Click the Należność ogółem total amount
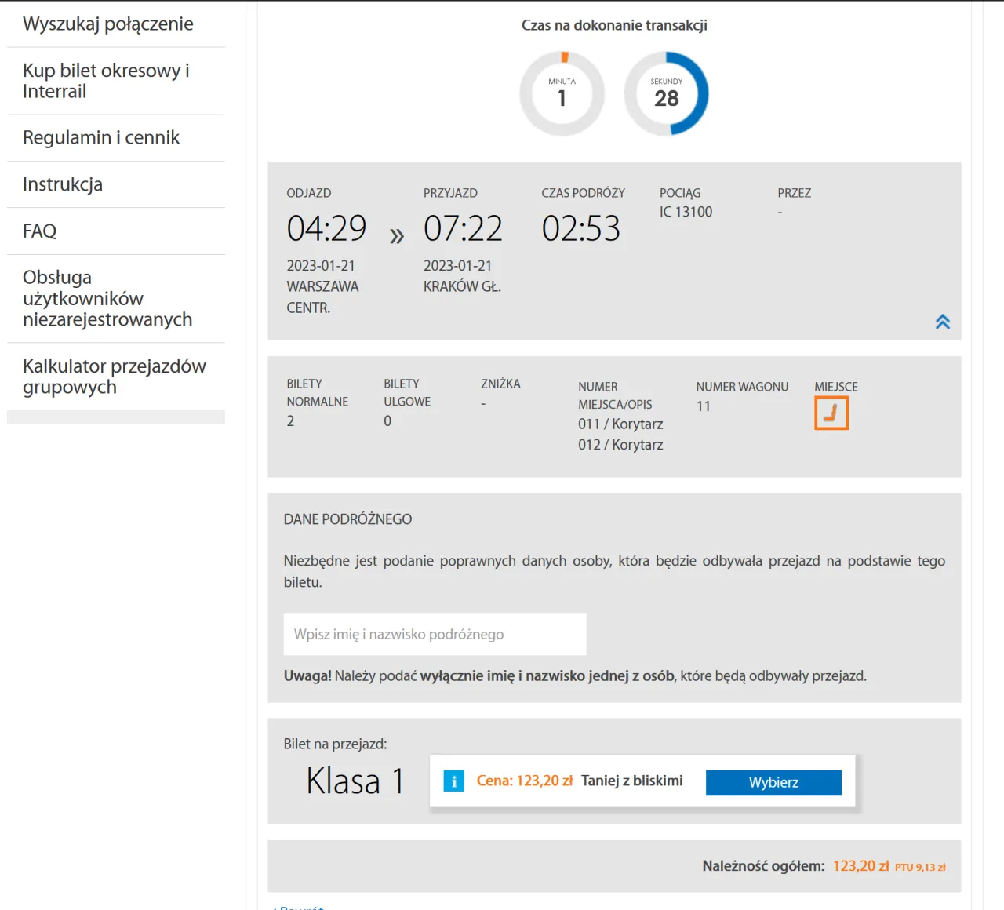The image size is (1004, 910). [860, 866]
